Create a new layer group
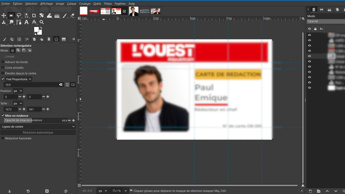This screenshot has height=194, width=345. (319, 191)
